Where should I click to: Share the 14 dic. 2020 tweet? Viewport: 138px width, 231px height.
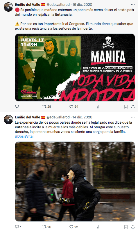pos(133,227)
